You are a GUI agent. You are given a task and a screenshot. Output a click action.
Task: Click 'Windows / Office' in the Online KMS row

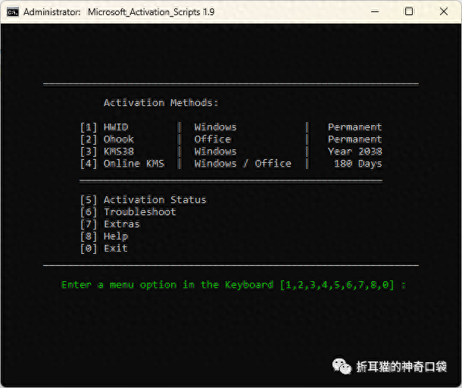click(x=243, y=164)
